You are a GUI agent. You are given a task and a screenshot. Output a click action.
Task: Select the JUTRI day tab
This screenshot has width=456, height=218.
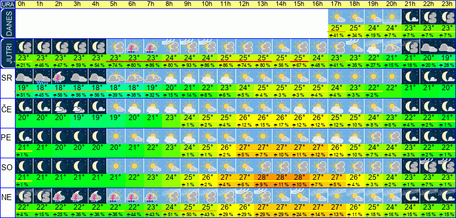[7, 54]
